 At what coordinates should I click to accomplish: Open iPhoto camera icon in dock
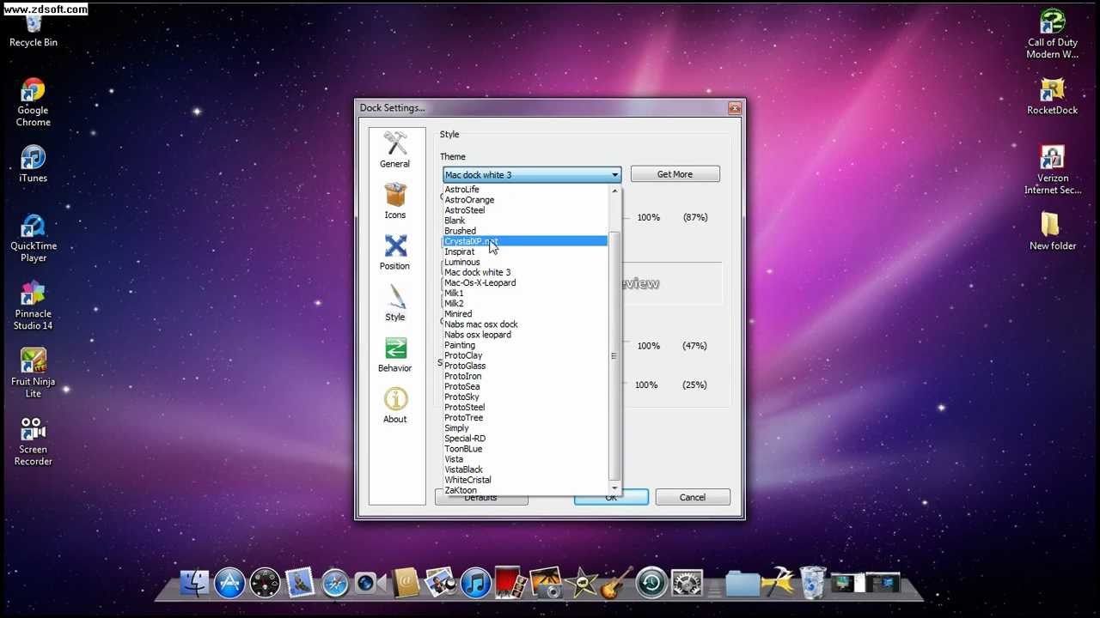[545, 584]
